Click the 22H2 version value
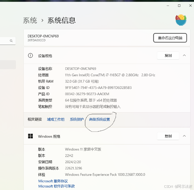The width and height of the screenshot is (194, 190). (x=69, y=156)
